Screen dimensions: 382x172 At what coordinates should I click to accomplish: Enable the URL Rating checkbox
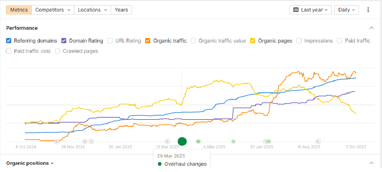[x=110, y=41]
